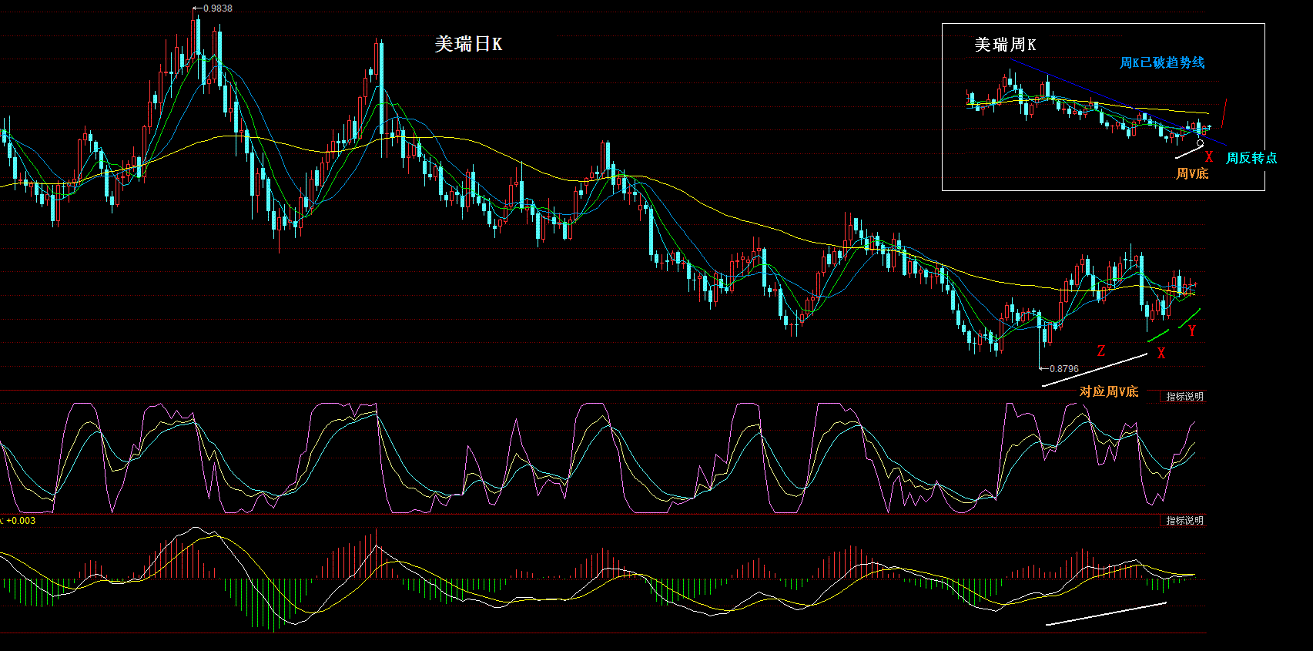Select the 对应周V底 annotation
This screenshot has height=651, width=1313.
point(1109,391)
